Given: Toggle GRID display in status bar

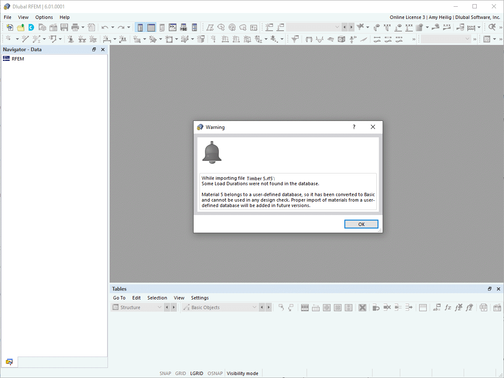Looking at the screenshot, I should point(180,373).
